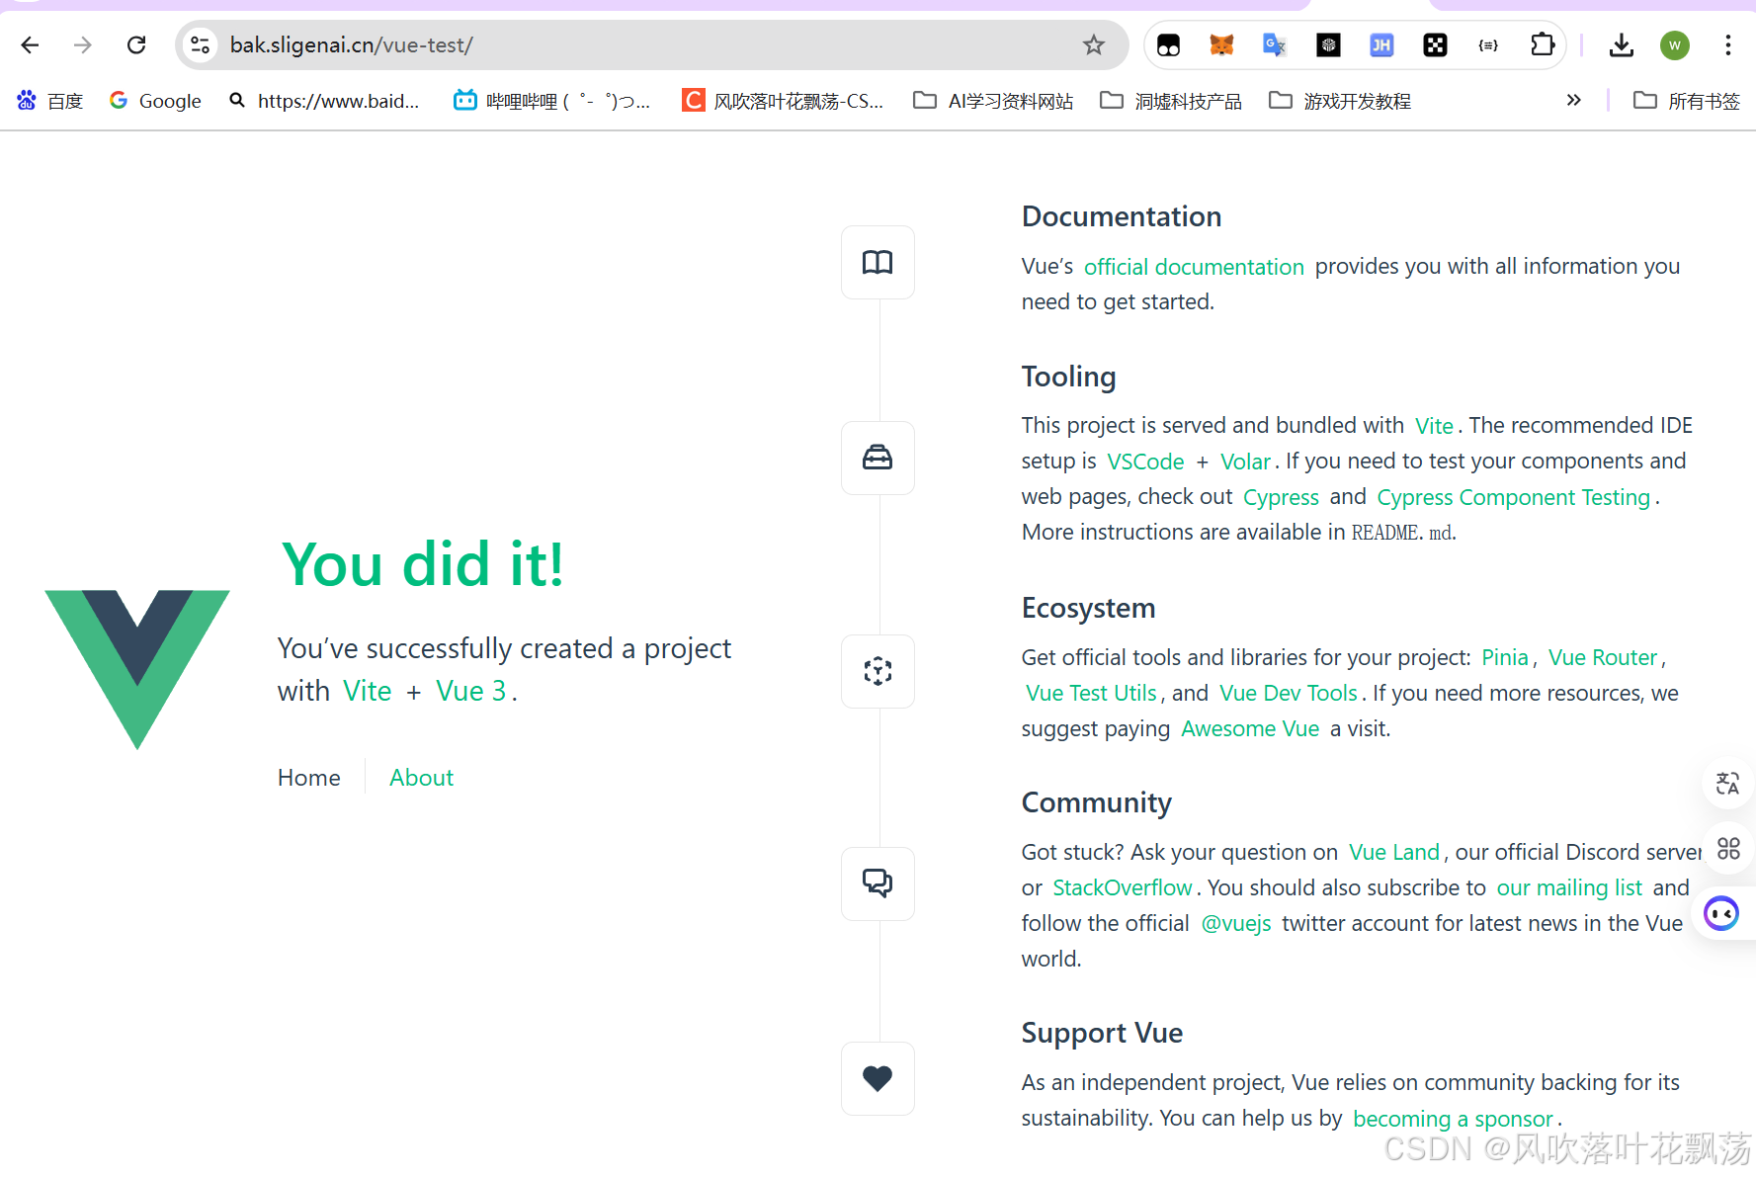
Task: Click the README.md text
Action: coord(1402,533)
